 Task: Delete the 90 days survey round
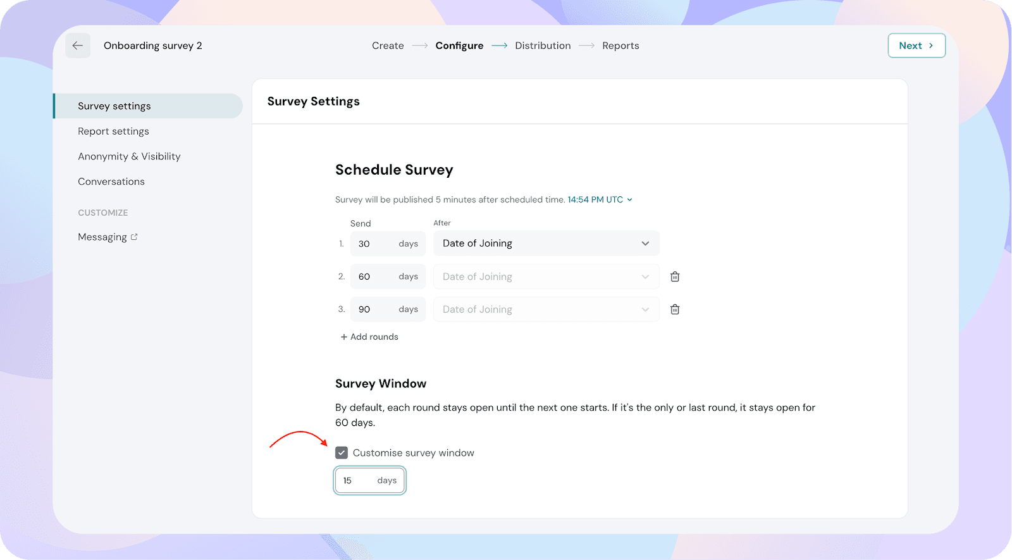[675, 309]
